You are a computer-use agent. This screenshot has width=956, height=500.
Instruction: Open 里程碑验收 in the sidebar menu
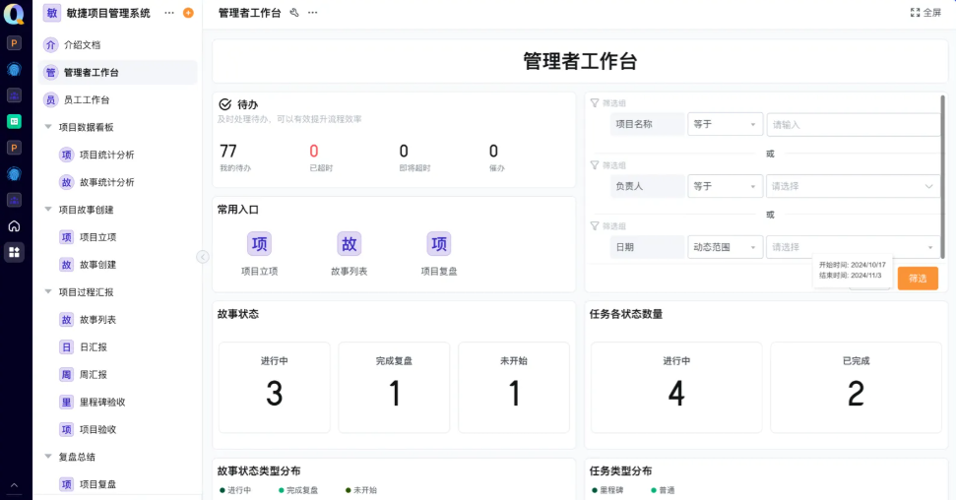(x=102, y=402)
